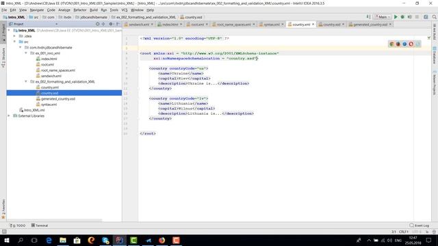Open Microsoft Edge from taskbar
Screen dimensions: 438x246
click(49, 240)
